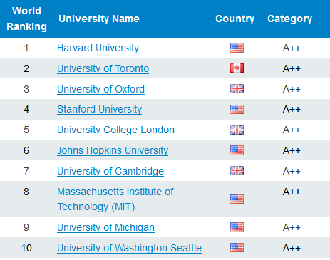
Task: Click the US flag in the MIT row
Action: point(237,199)
